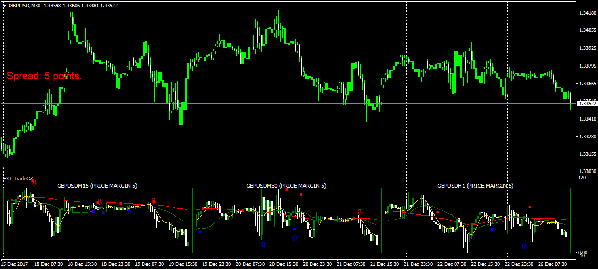Screen dimensions: 598x269
Task: Click the blue up arrow in GBPUSDM15 panel
Action: tap(129, 212)
